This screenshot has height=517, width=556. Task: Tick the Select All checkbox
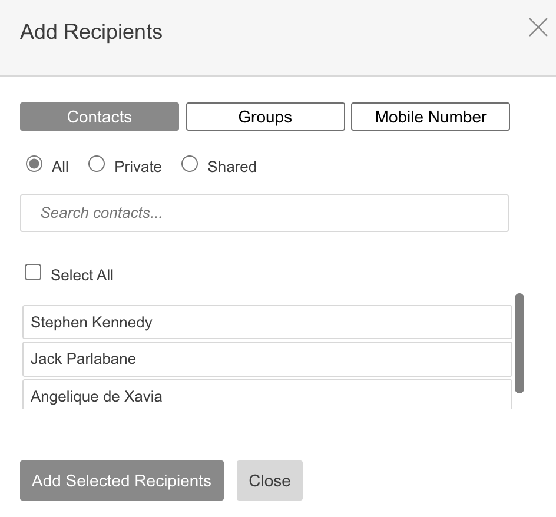point(33,272)
